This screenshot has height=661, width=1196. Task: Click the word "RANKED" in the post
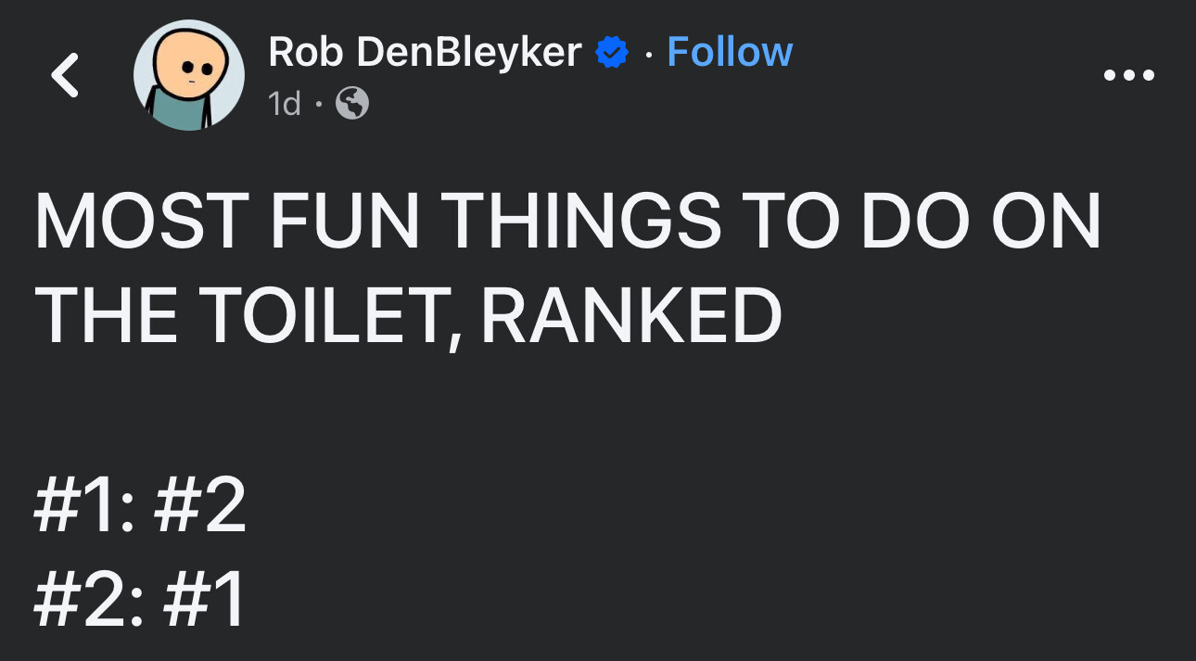pos(631,315)
